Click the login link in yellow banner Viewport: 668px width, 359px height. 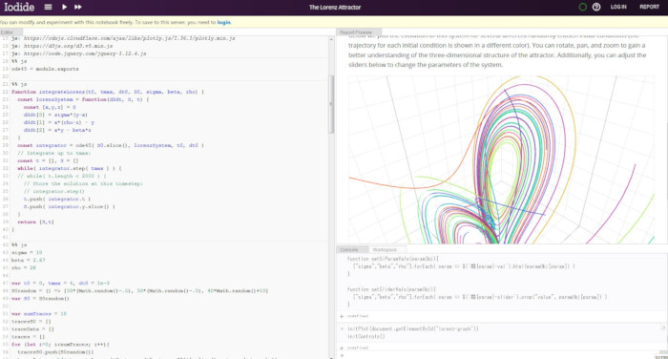(223, 22)
